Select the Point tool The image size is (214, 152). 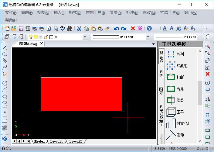tap(5, 112)
